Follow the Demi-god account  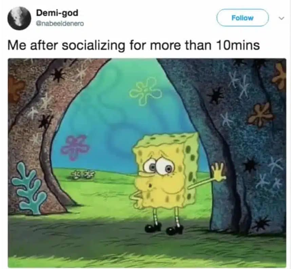242,18
